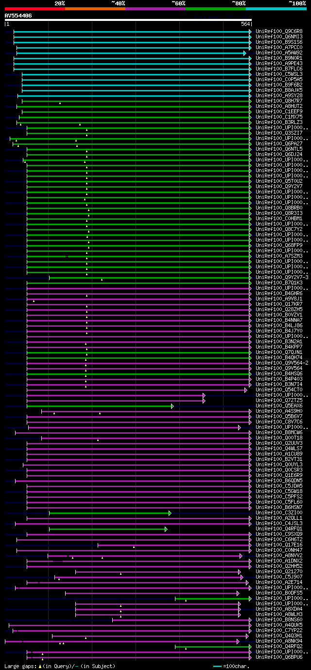Select the UniRef100_B8MCW6 label
This screenshot has height=670, width=311.
[279, 432]
